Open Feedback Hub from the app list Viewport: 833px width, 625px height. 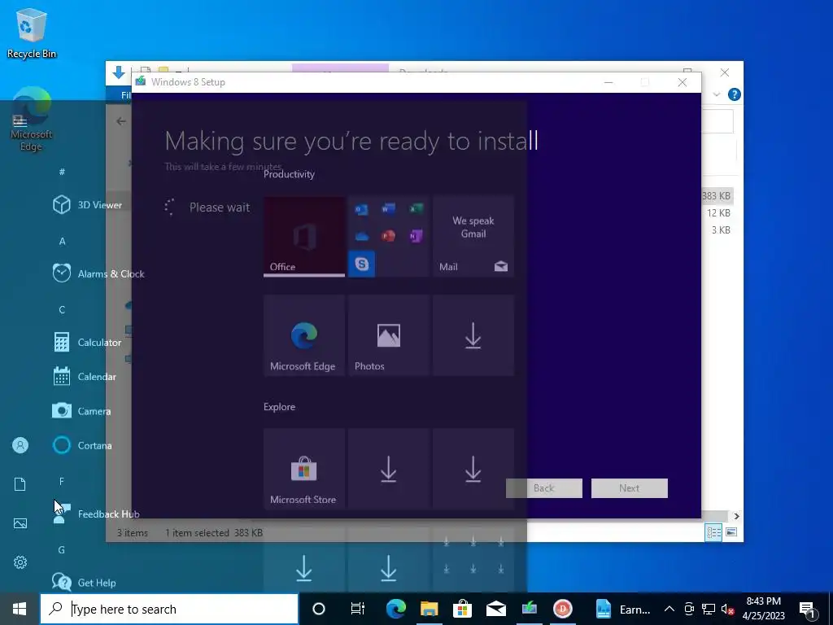(x=96, y=514)
